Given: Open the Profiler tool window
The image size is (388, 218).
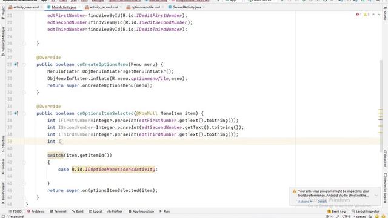Looking at the screenshot, I should (x=115, y=211).
